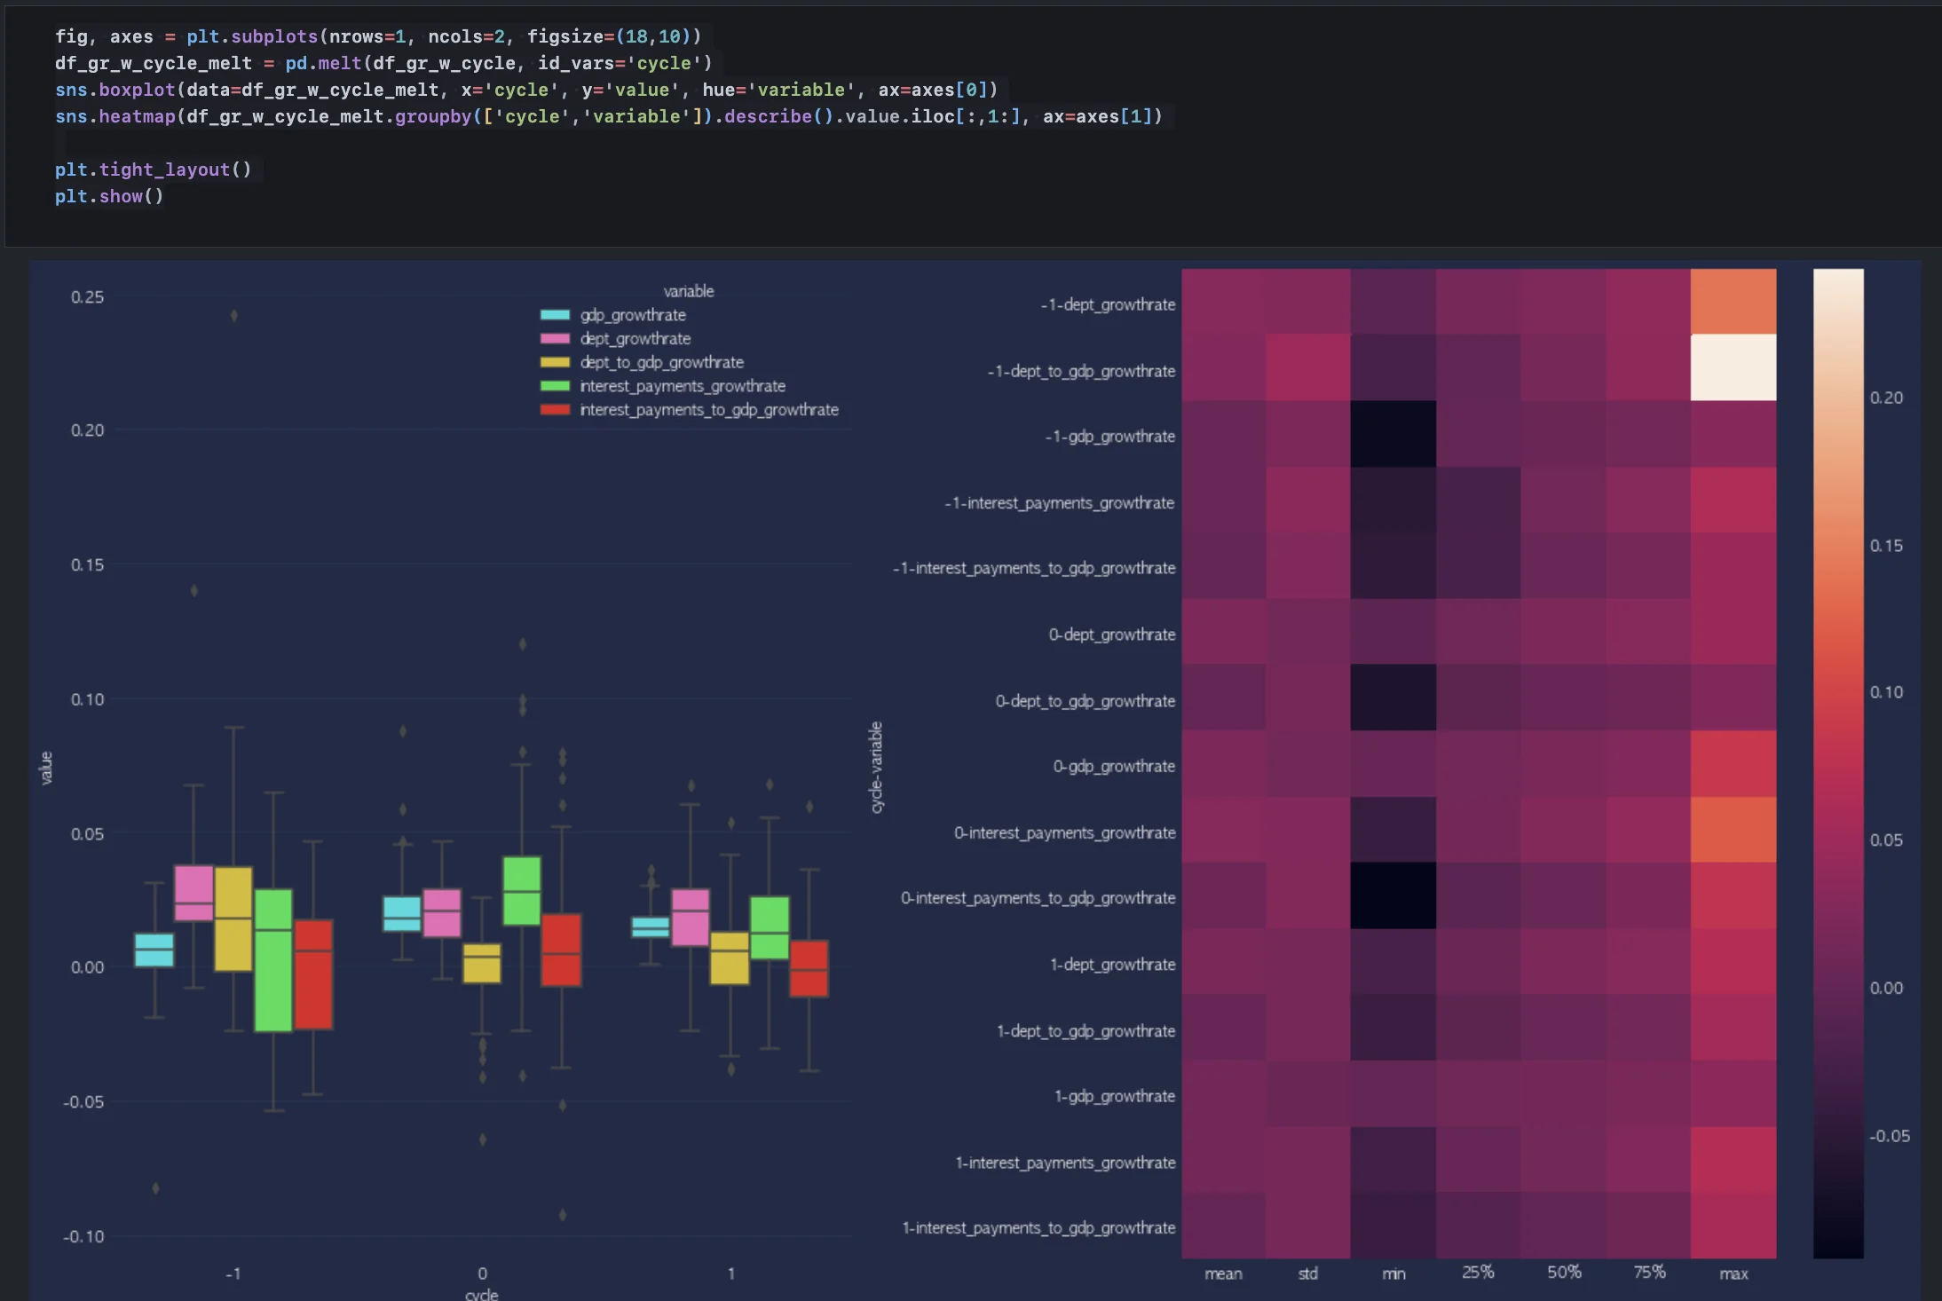
Task: Click the 'mean' column label
Action: (x=1223, y=1273)
